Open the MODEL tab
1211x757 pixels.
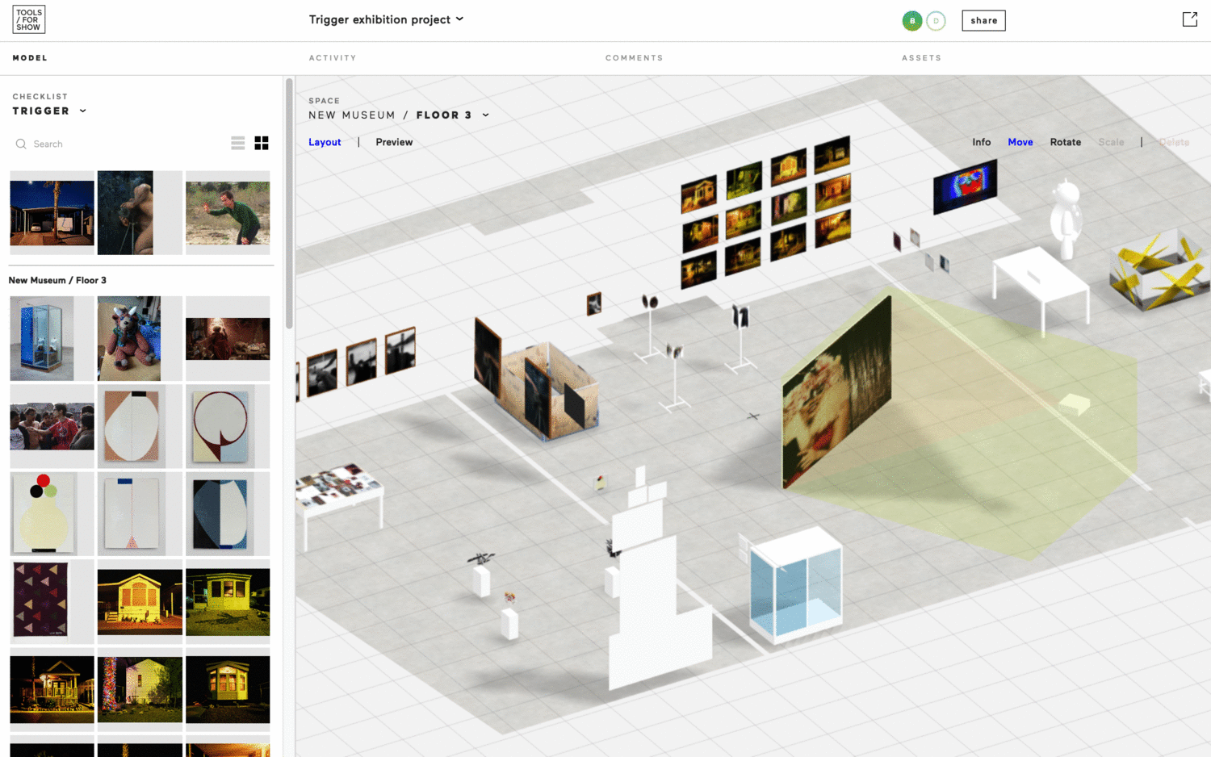click(30, 58)
